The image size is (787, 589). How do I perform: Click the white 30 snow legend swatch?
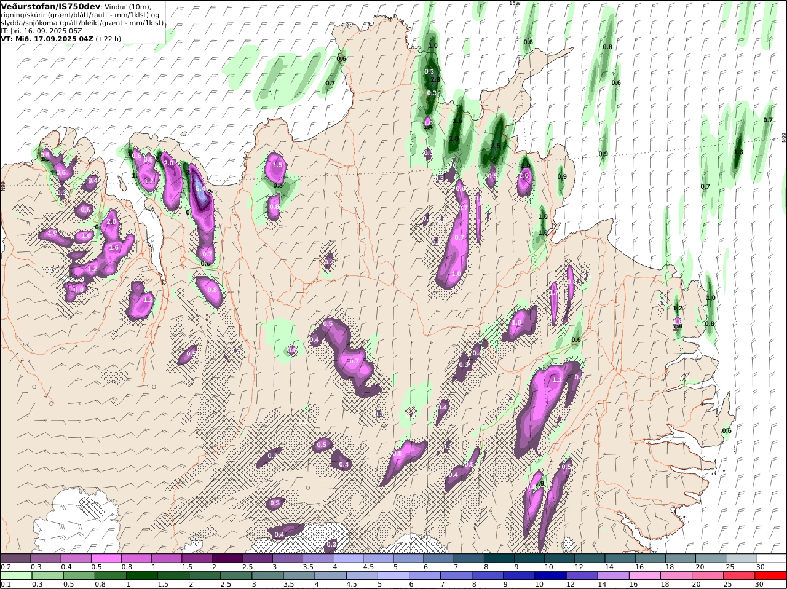771,558
